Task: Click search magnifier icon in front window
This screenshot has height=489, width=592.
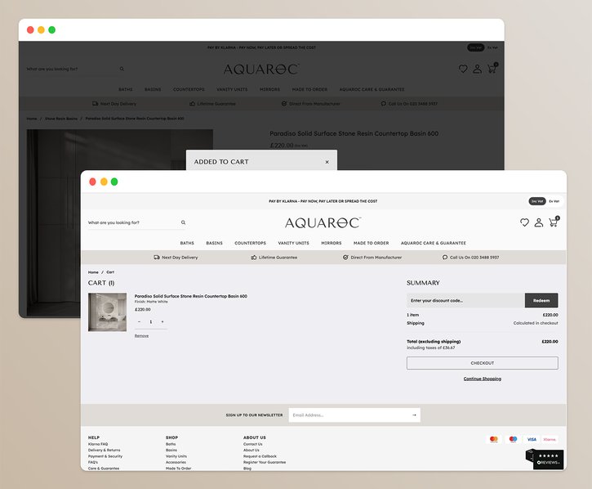Action: point(183,222)
